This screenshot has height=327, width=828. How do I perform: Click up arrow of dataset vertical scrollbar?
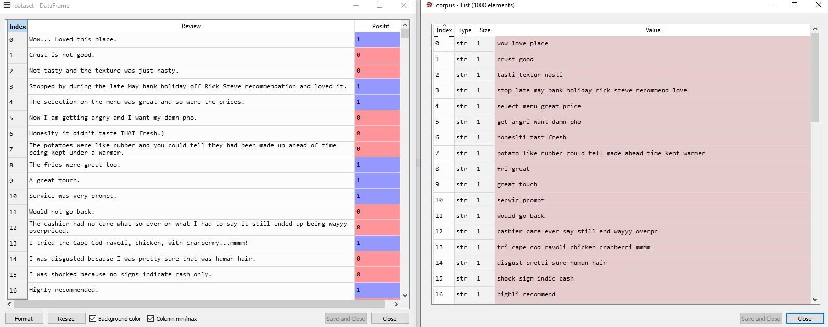coord(405,25)
